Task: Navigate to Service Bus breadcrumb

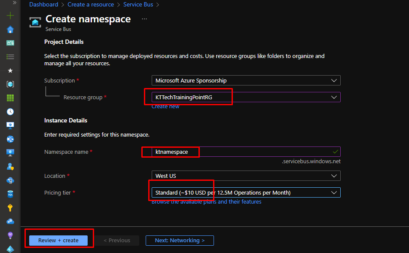Action: click(138, 5)
